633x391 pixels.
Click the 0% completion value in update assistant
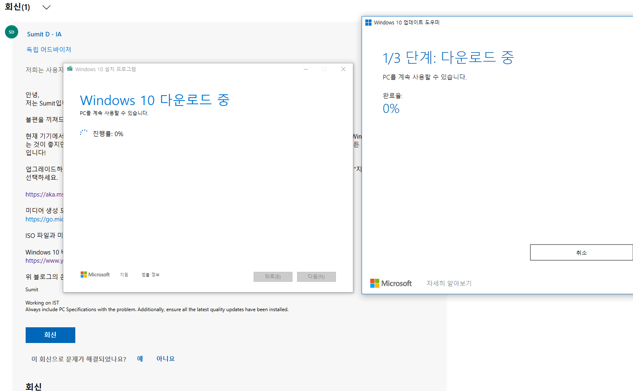coord(391,109)
